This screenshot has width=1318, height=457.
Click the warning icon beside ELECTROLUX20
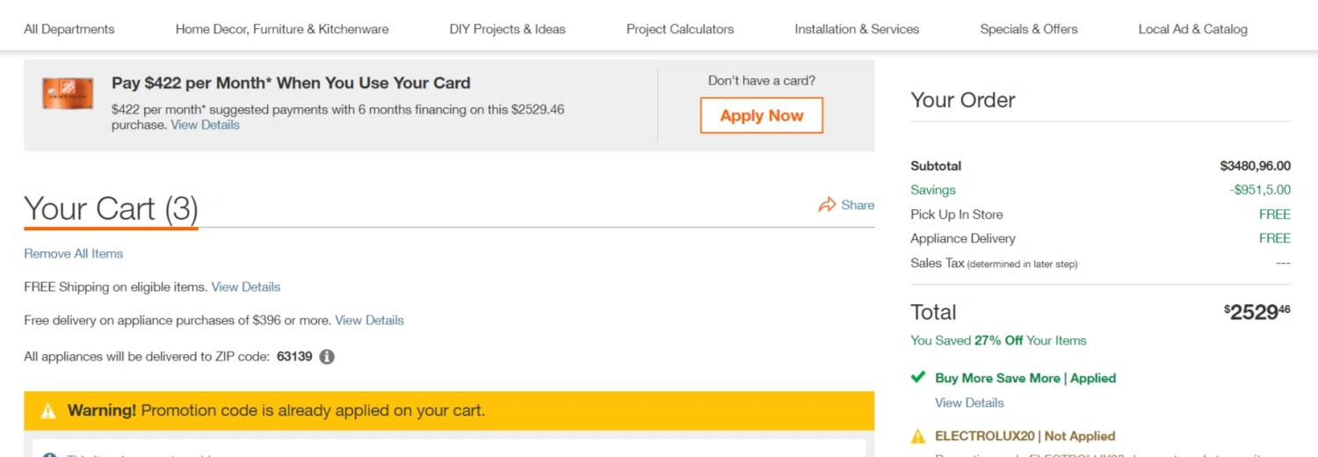click(918, 436)
